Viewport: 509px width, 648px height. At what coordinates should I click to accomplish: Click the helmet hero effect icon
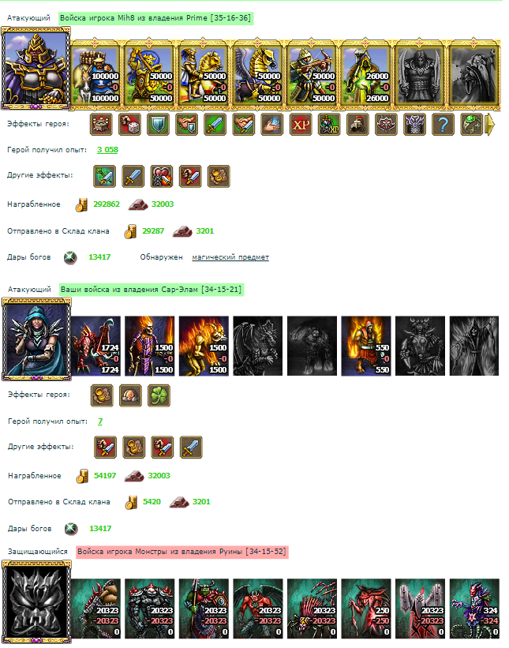357,125
